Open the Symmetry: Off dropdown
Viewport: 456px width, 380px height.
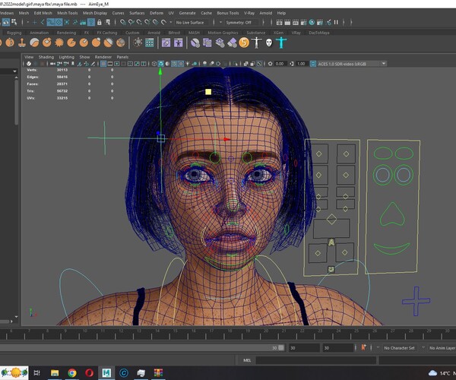(242, 22)
